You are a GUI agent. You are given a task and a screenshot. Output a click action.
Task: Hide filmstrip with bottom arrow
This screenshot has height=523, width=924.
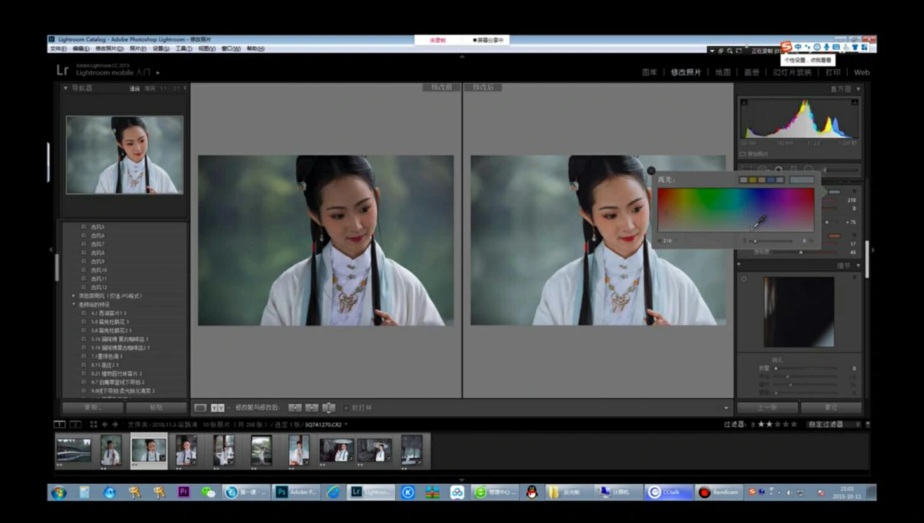pyautogui.click(x=462, y=480)
